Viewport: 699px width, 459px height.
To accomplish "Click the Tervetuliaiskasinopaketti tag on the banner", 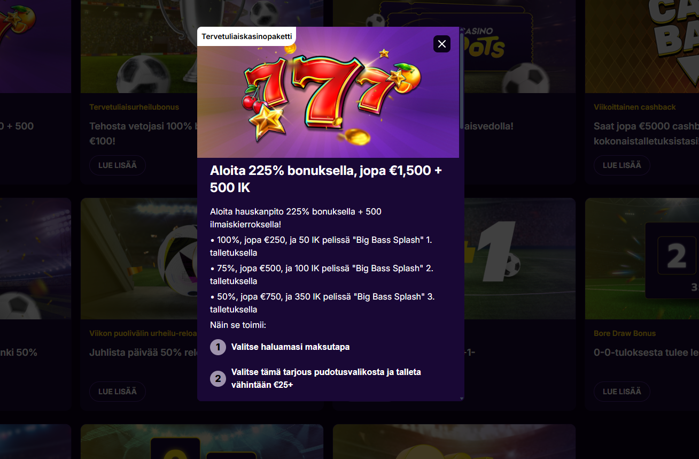I will [246, 36].
